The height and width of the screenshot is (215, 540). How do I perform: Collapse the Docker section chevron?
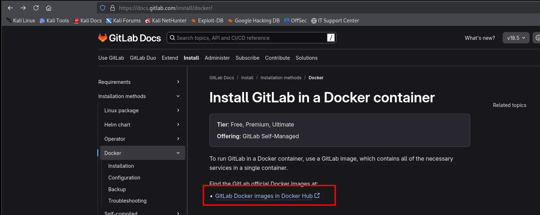[178, 153]
